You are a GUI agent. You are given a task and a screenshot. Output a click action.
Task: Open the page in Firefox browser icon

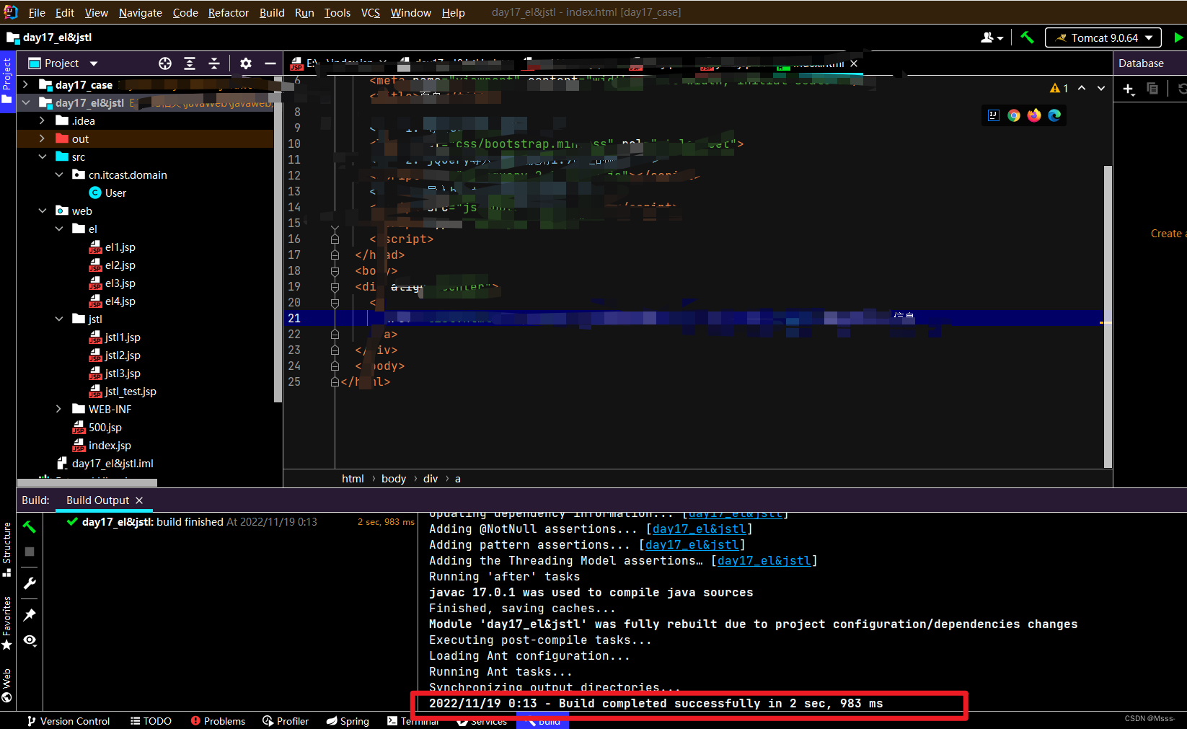[1034, 115]
